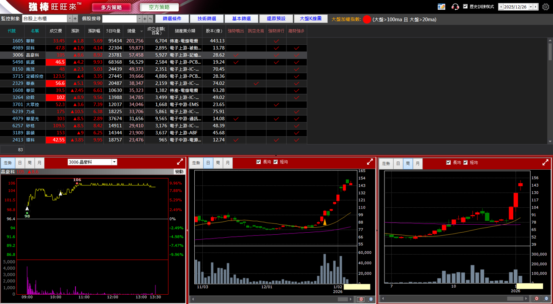Screen dimensions: 553x304
Task: Expand the middle daily K-line chart panel
Action: point(370,162)
